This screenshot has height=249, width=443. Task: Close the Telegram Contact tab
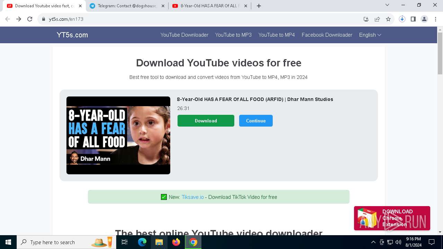[x=163, y=6]
